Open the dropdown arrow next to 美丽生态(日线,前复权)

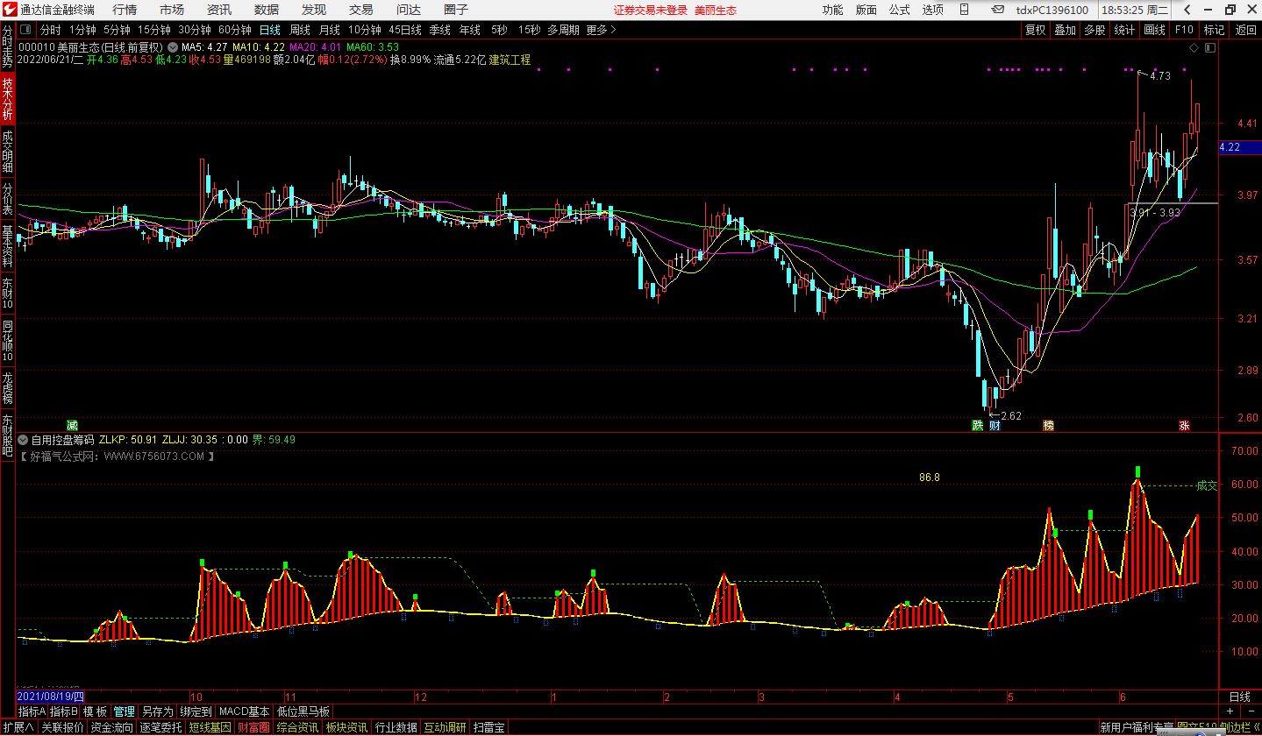[x=172, y=47]
